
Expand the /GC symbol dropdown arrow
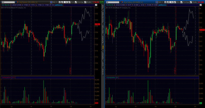(16, 2)
